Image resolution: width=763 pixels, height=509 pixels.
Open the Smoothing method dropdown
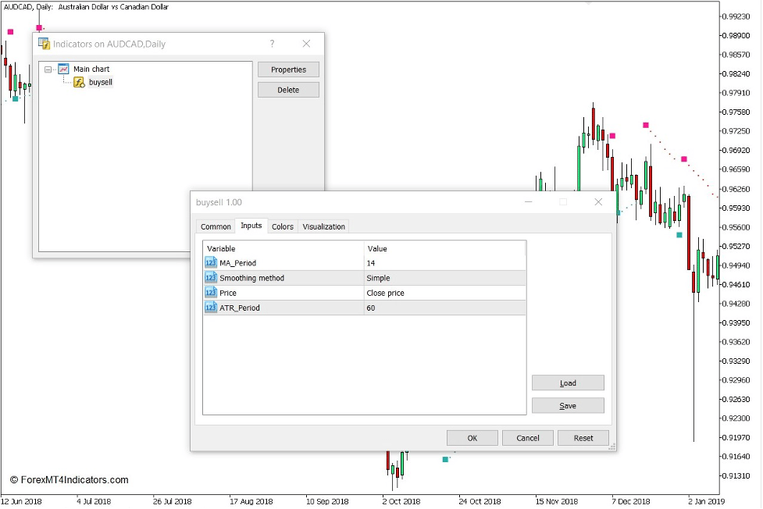(441, 278)
